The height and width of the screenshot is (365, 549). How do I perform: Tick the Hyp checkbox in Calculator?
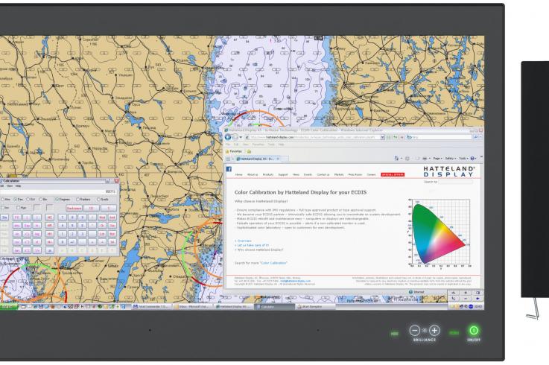point(19,208)
